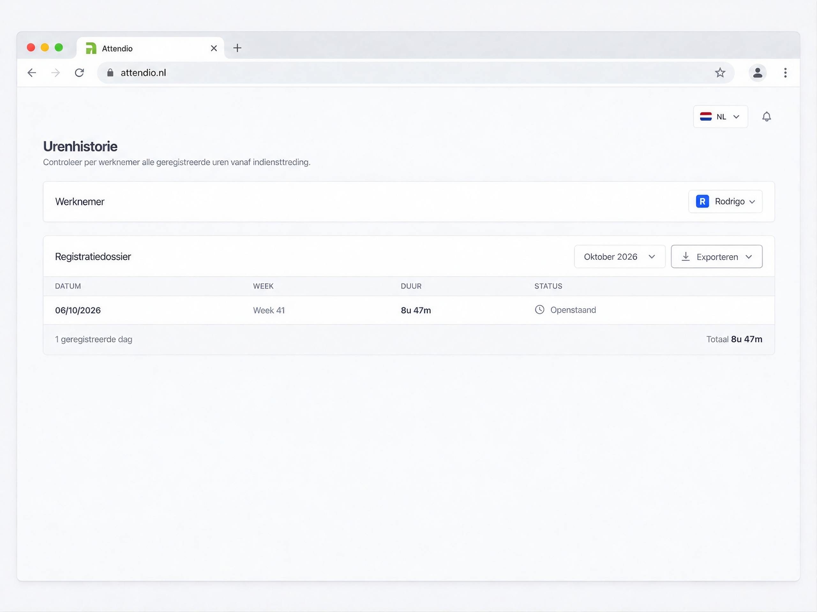
Task: Click the browser forward arrow
Action: (x=56, y=73)
